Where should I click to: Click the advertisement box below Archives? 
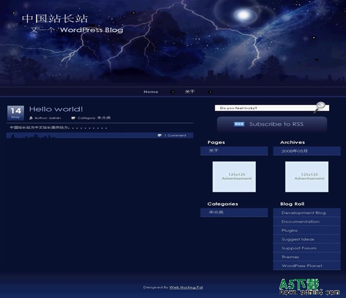point(307,176)
